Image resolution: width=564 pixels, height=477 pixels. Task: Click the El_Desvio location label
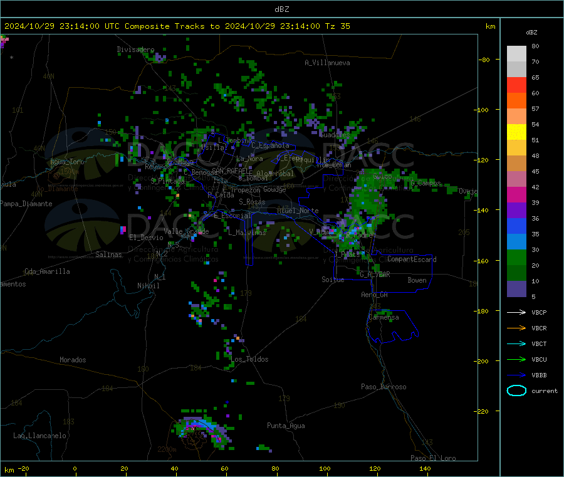click(146, 238)
